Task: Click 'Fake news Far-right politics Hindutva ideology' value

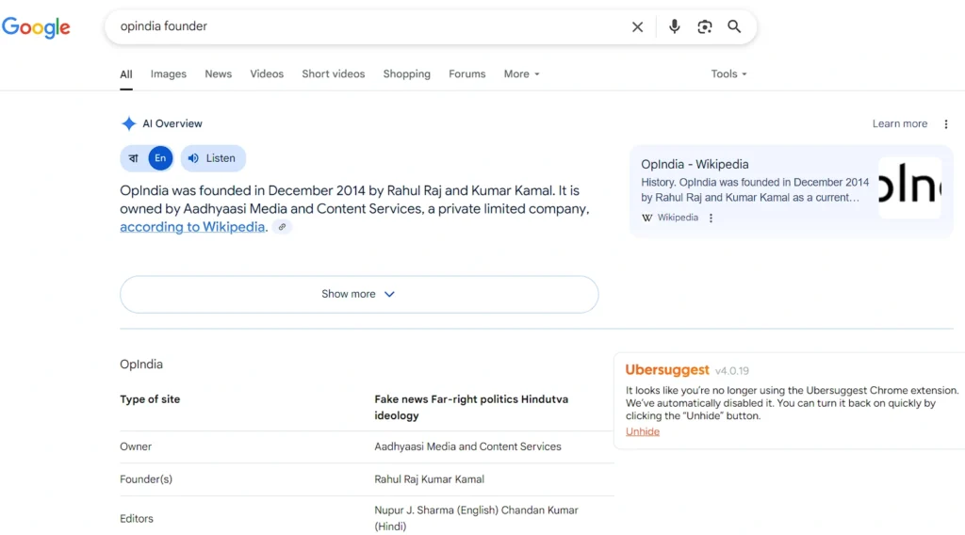Action: click(x=471, y=407)
